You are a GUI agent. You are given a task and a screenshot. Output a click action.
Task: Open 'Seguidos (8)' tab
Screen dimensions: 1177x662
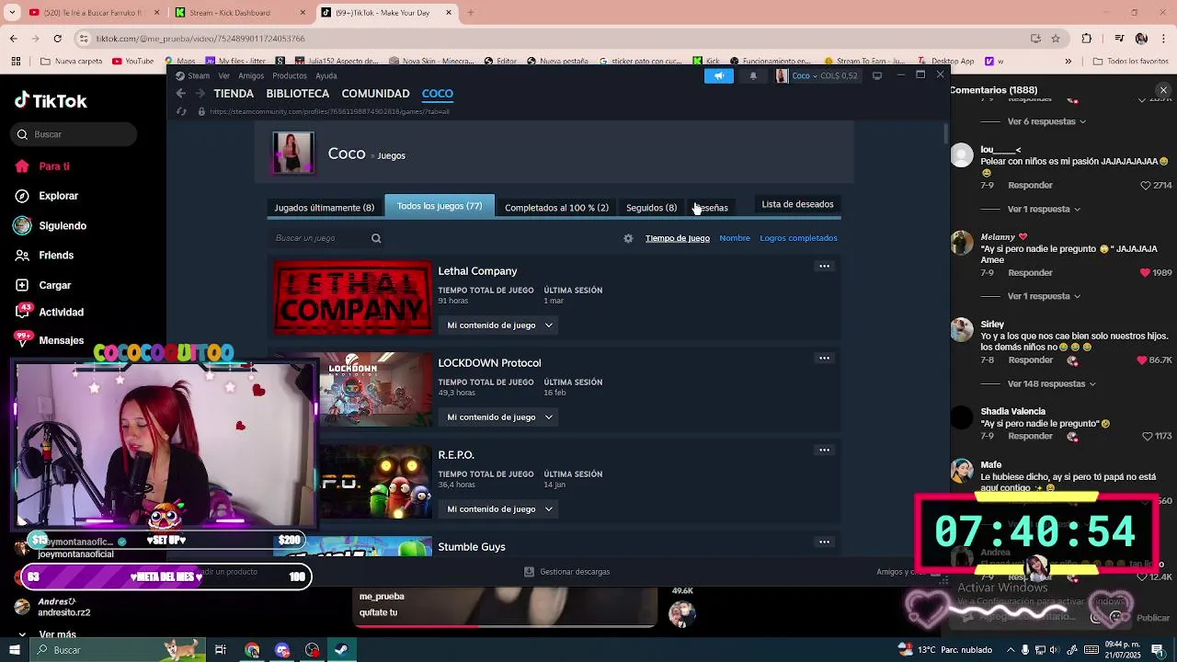click(x=651, y=208)
